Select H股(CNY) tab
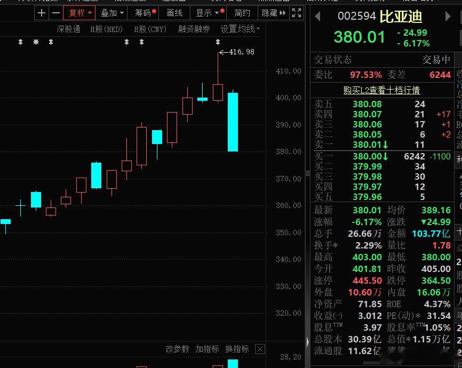 click(x=150, y=29)
